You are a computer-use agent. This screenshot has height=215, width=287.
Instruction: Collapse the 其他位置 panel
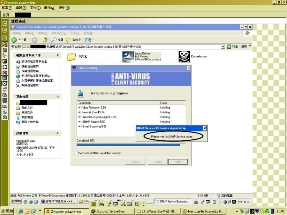click(x=58, y=96)
